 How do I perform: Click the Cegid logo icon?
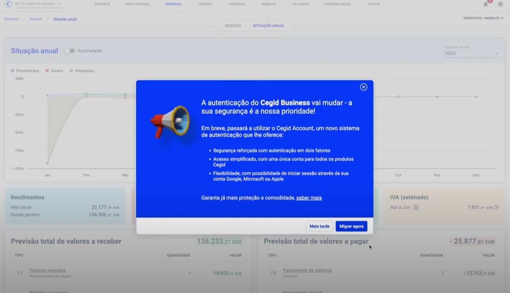[x=8, y=4]
